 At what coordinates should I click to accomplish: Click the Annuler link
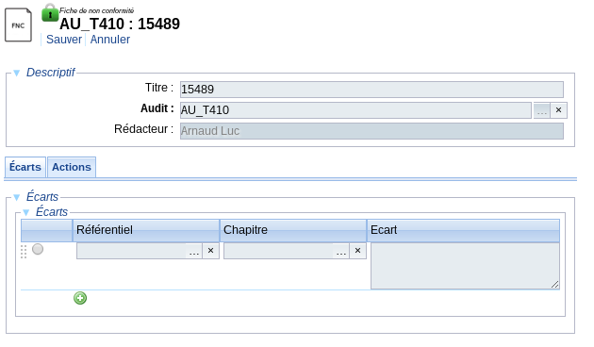pyautogui.click(x=110, y=40)
